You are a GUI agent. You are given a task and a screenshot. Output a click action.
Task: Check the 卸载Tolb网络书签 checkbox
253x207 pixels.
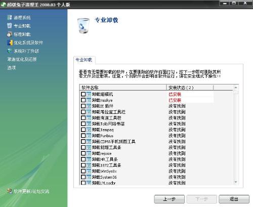(x=83, y=123)
